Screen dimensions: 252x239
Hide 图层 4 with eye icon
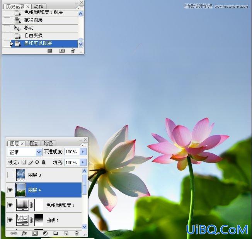coord(10,190)
